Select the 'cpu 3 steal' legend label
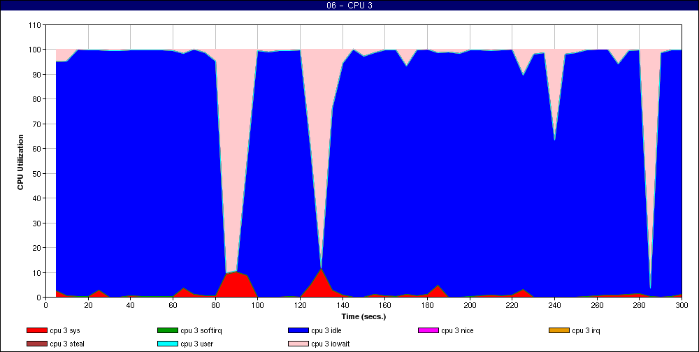Viewport: 699px width, 352px height. (x=67, y=344)
